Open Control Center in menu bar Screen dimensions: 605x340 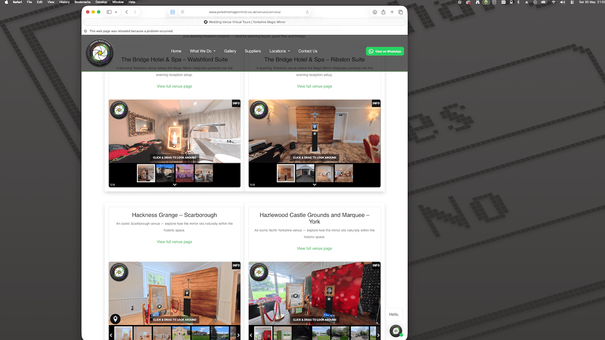[x=572, y=2]
